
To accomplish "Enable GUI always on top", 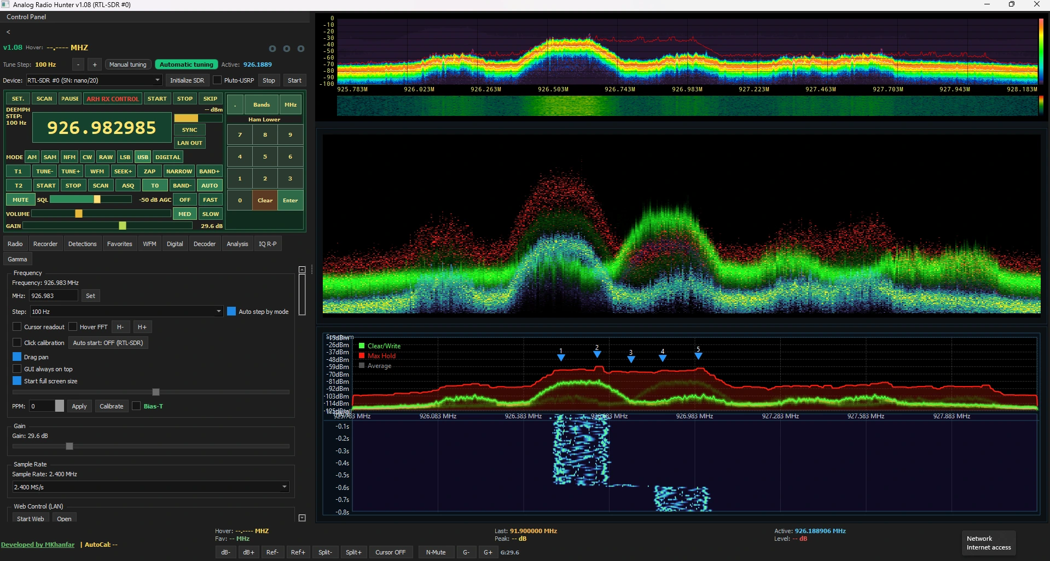I will [17, 369].
